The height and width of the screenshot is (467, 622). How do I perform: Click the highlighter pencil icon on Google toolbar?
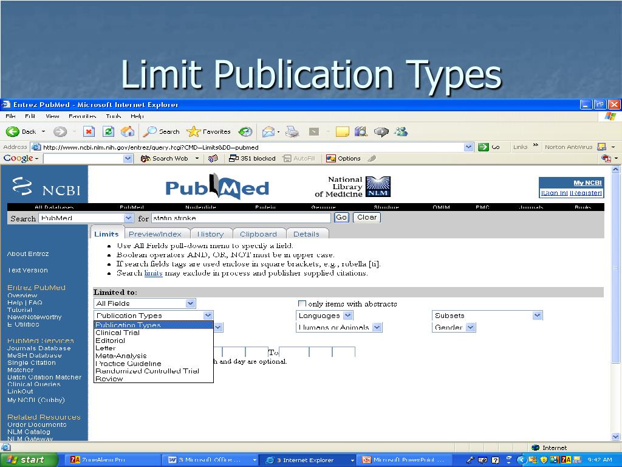pos(372,159)
